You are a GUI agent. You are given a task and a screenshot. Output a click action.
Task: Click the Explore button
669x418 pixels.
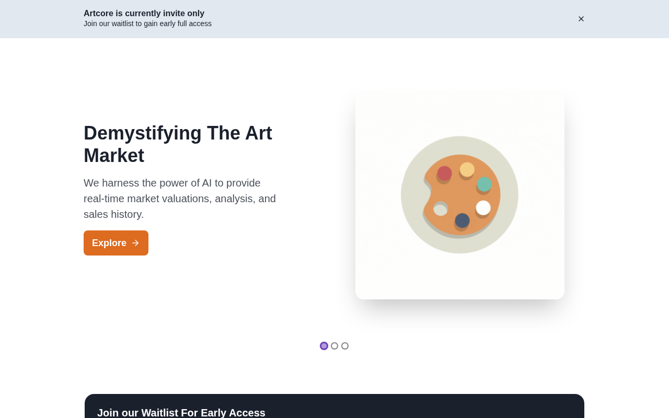[x=116, y=243]
